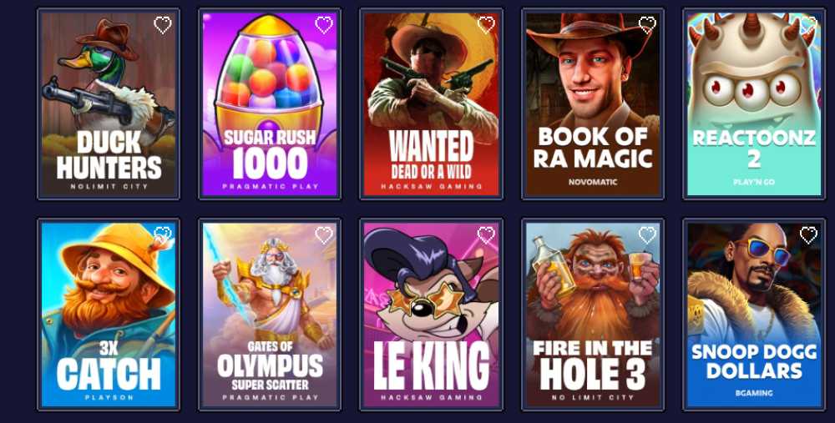Select the Book of Ra Magic card
The image size is (835, 423).
[x=593, y=104]
